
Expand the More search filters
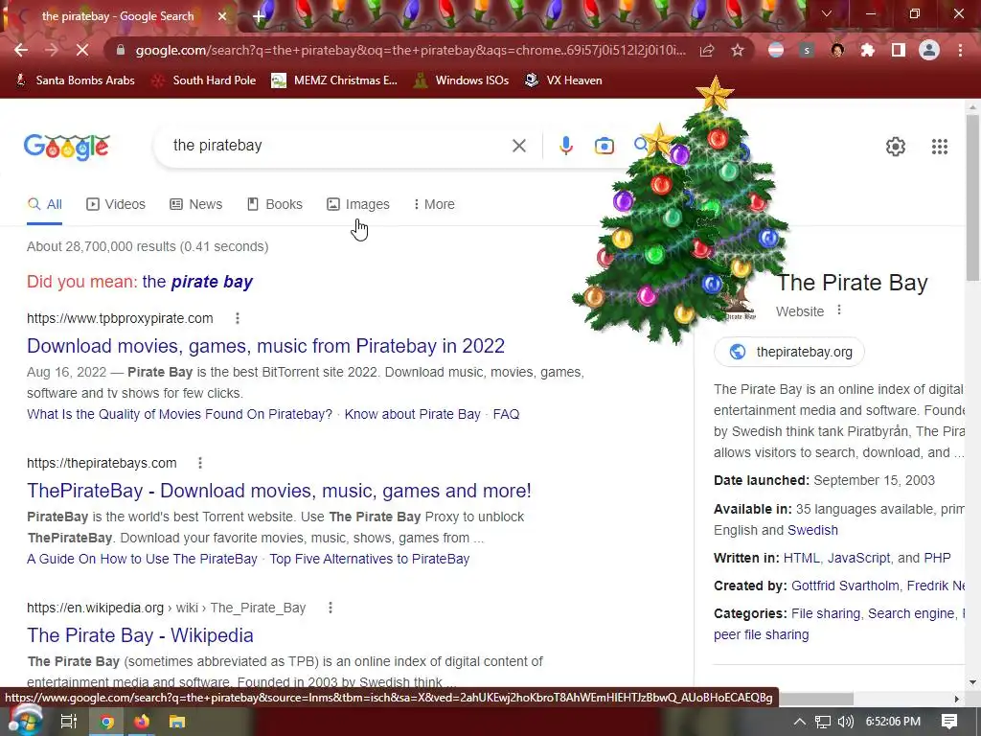point(434,205)
